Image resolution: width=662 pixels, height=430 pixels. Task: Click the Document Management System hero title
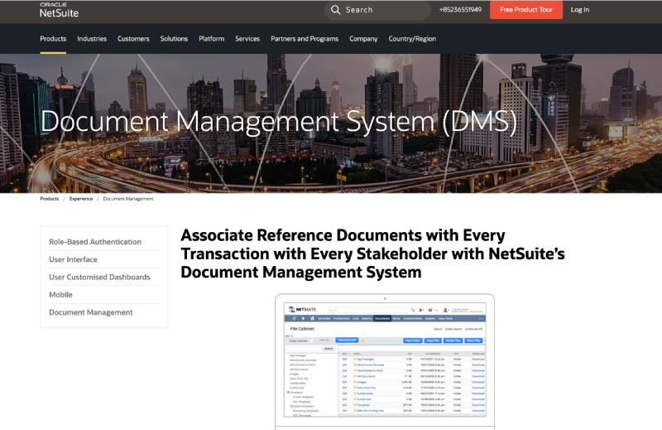[x=279, y=122]
